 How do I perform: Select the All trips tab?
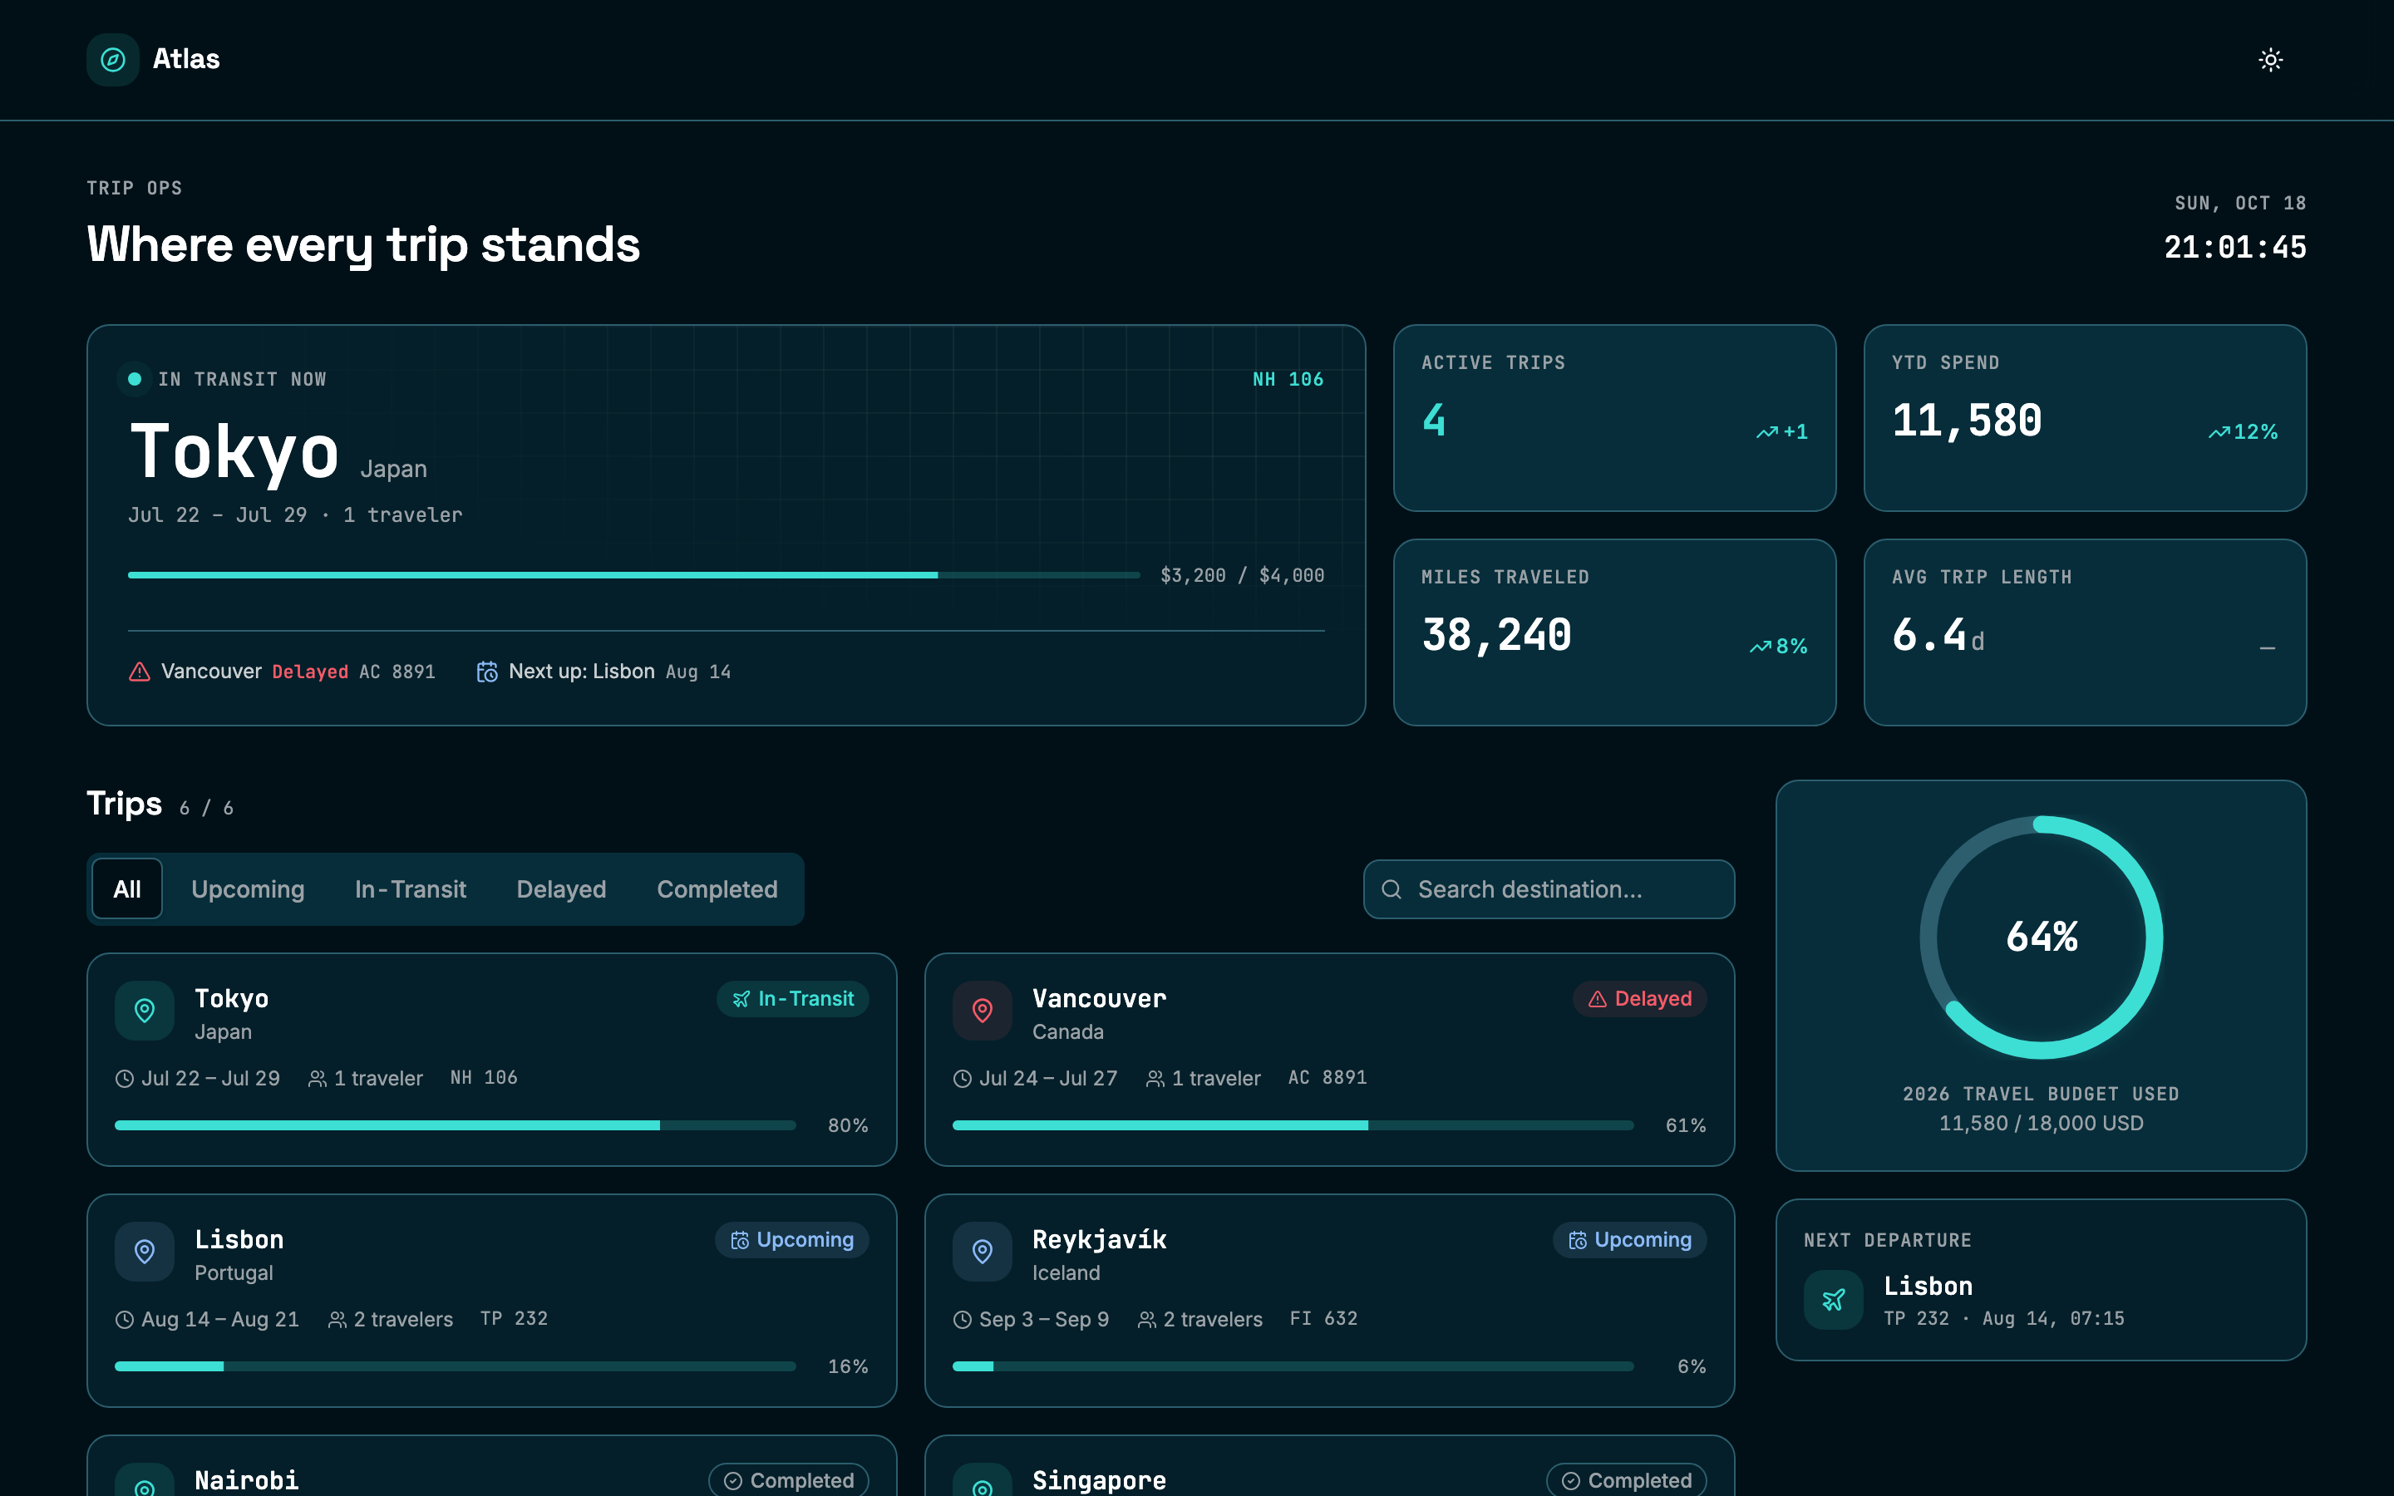point(126,888)
